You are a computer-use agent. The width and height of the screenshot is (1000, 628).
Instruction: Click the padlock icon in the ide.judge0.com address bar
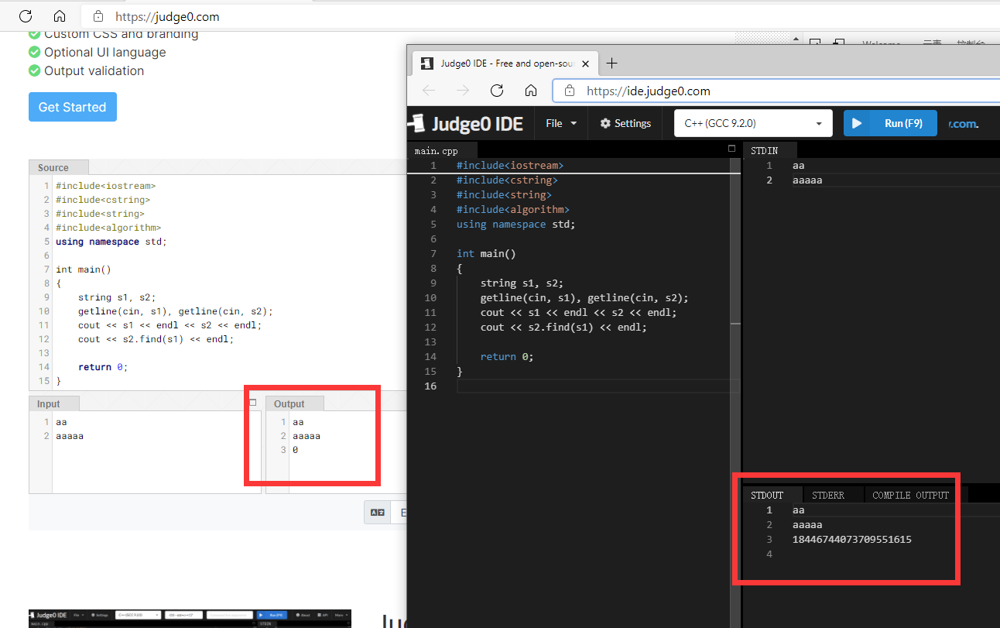568,91
